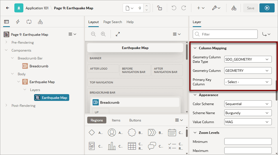Switch to the Processing tab icon

[29, 22]
